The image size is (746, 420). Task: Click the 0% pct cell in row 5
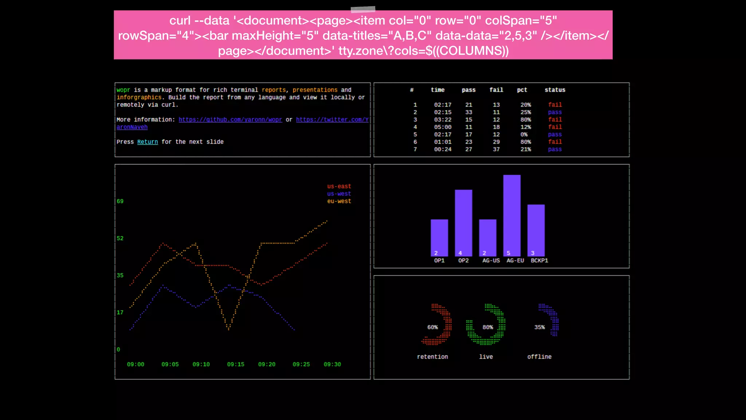point(524,135)
